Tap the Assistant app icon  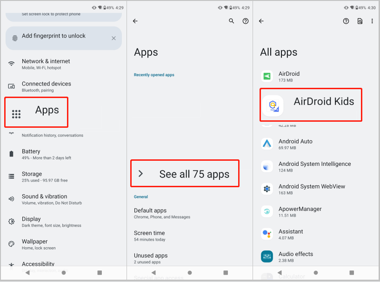coord(267,234)
